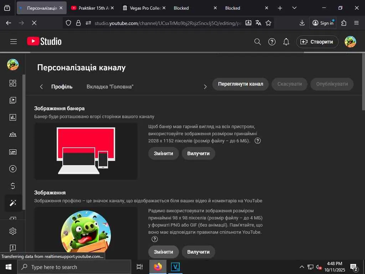This screenshot has width=365, height=274.
Task: Click the Скасувати button
Action: click(x=289, y=84)
